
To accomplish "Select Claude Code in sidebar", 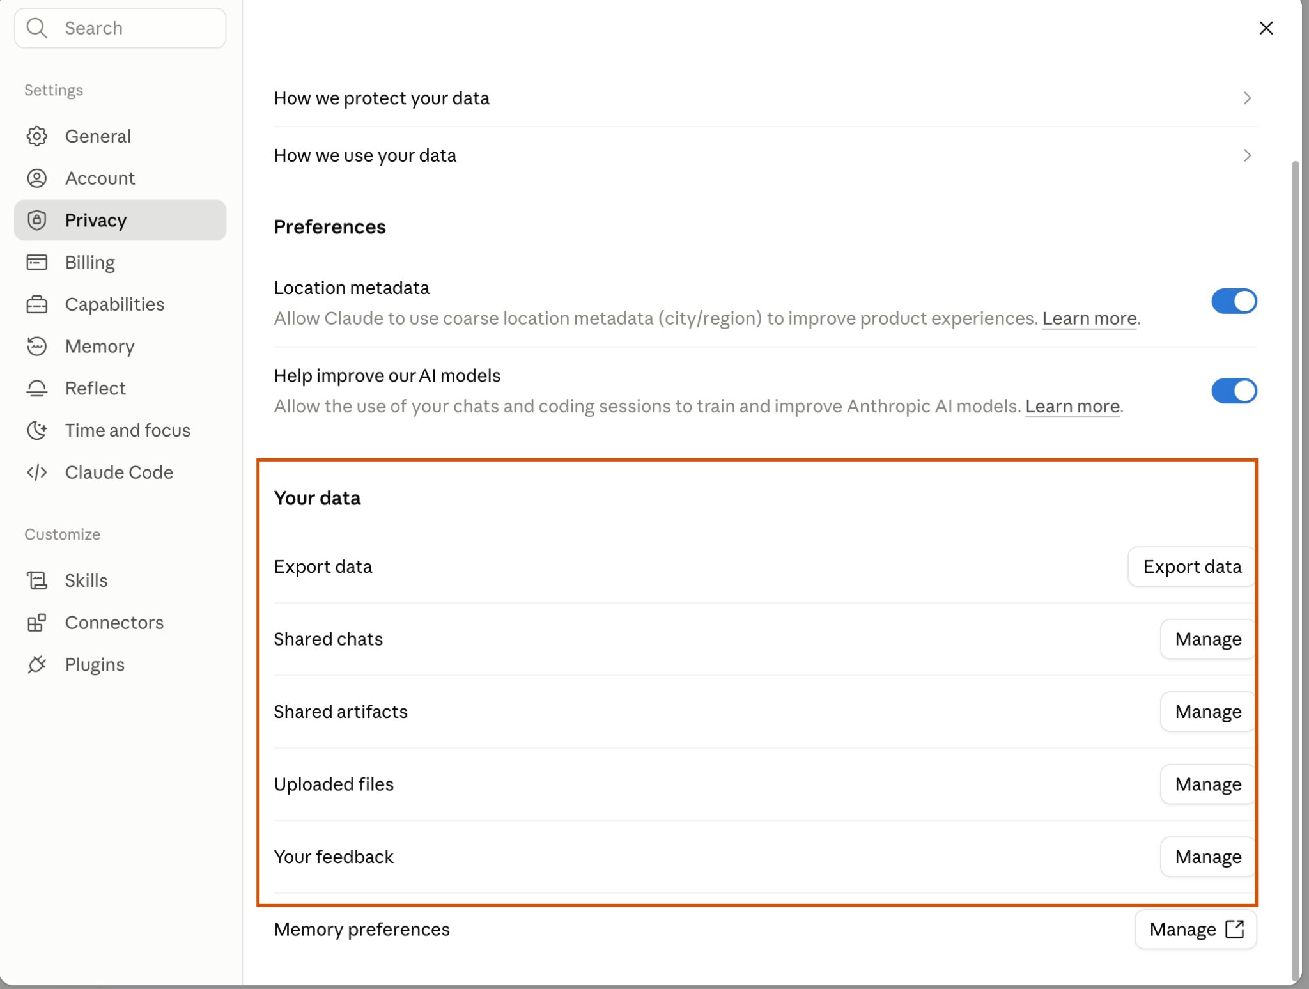I will pos(120,472).
